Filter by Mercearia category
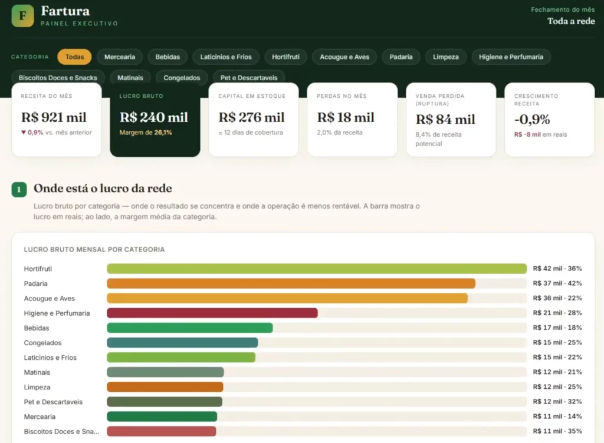The image size is (604, 443). tap(120, 57)
